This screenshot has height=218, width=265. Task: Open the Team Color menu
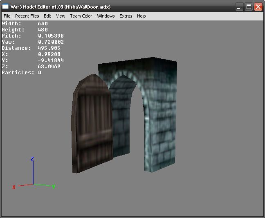81,16
